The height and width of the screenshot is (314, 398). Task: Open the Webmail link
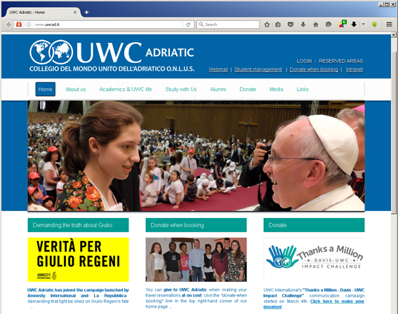(218, 69)
